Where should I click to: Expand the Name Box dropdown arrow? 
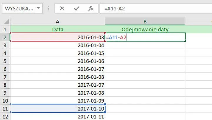(x=39, y=8)
